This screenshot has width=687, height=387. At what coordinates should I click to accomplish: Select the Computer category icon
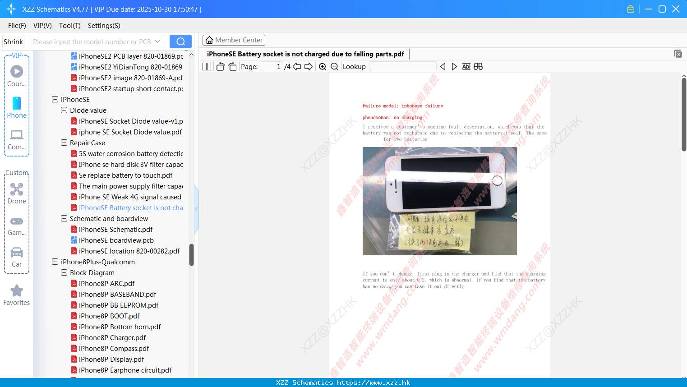17,139
